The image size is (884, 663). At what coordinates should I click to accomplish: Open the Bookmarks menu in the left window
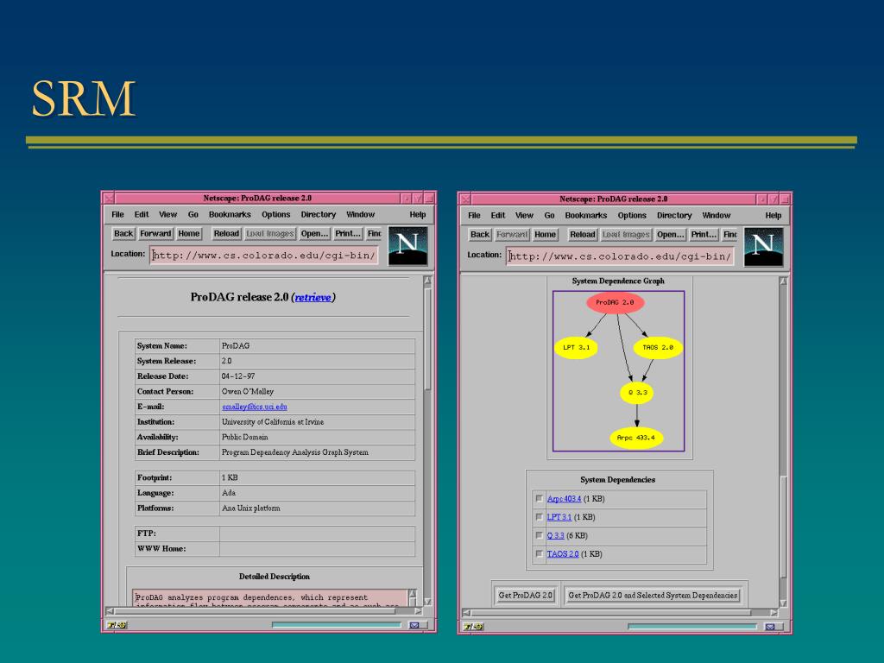(230, 214)
